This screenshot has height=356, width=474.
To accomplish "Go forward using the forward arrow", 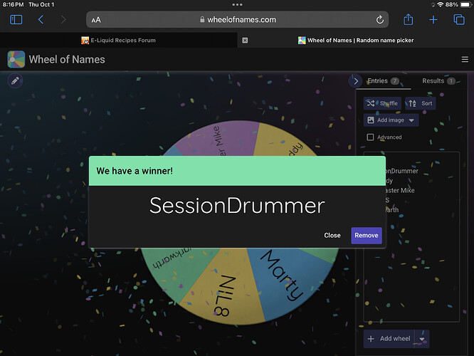I will pyautogui.click(x=63, y=20).
